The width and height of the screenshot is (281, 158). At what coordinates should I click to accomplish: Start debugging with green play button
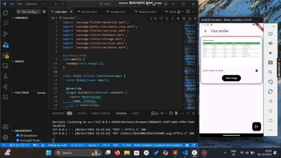pos(18,12)
